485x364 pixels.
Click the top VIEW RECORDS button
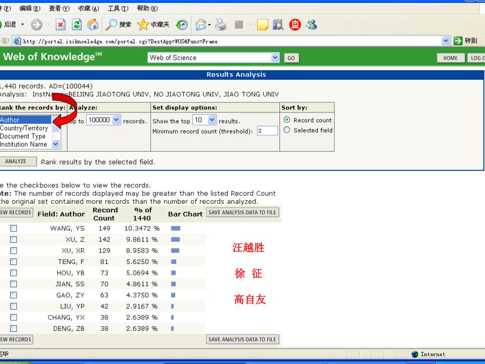pos(16,212)
